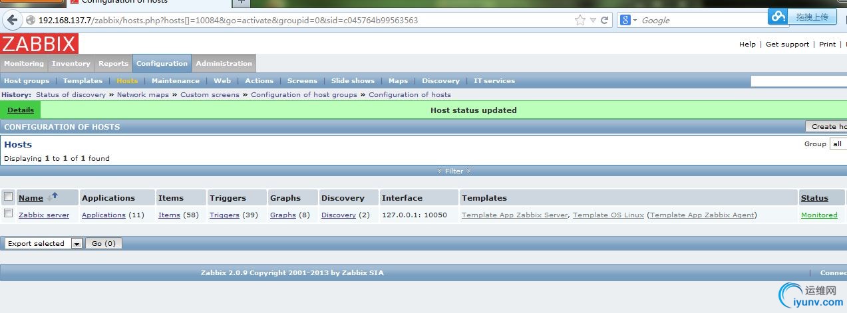This screenshot has width=847, height=313.
Task: Go to Configuration of hosts history link
Action: [x=410, y=95]
